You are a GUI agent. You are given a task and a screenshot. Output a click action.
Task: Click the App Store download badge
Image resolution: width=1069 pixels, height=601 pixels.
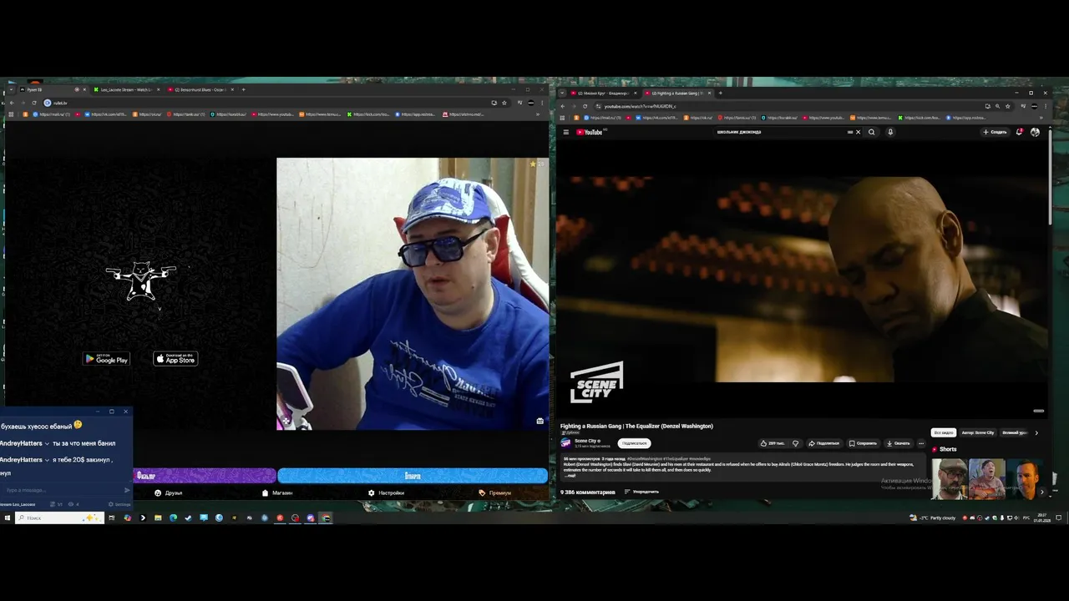[x=175, y=359]
